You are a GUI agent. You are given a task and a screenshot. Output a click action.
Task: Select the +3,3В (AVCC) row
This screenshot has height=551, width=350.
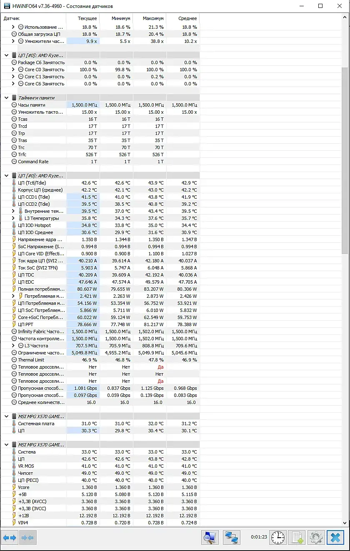pyautogui.click(x=100, y=501)
